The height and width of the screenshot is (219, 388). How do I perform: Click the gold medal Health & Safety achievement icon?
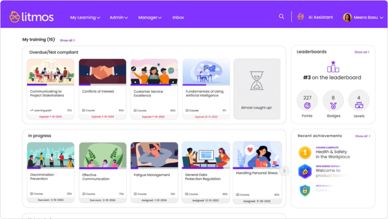(305, 152)
